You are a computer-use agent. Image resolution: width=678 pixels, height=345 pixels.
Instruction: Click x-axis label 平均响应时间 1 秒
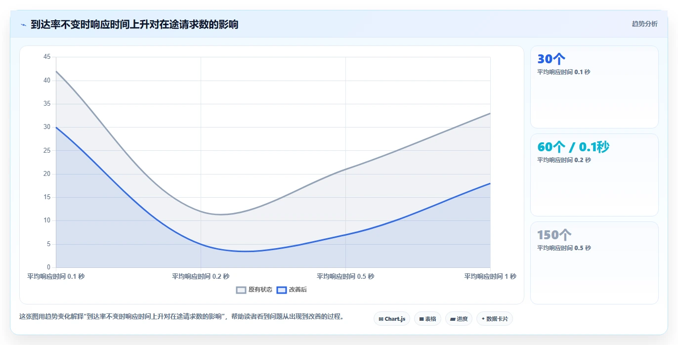490,277
